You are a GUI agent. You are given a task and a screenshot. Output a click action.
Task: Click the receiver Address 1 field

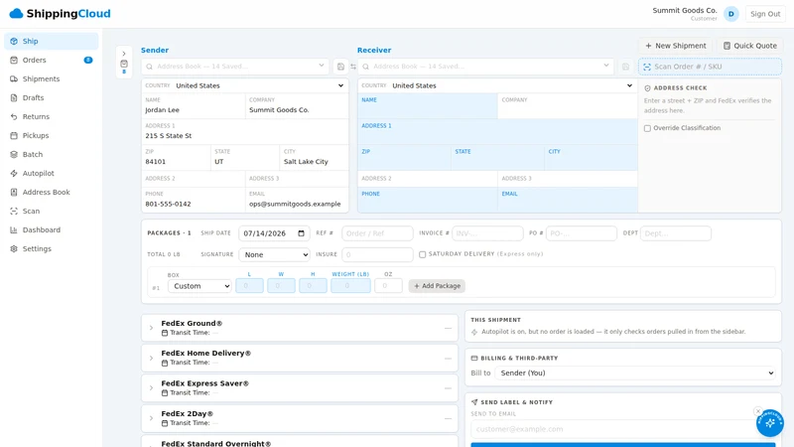click(498, 132)
